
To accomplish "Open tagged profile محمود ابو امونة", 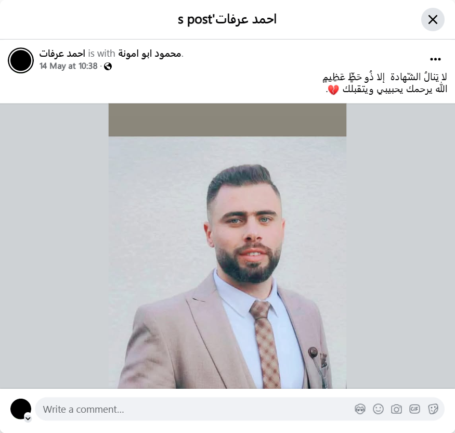I will pyautogui.click(x=150, y=54).
